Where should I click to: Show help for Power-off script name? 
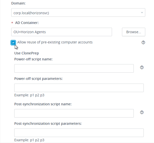(x=142, y=67)
